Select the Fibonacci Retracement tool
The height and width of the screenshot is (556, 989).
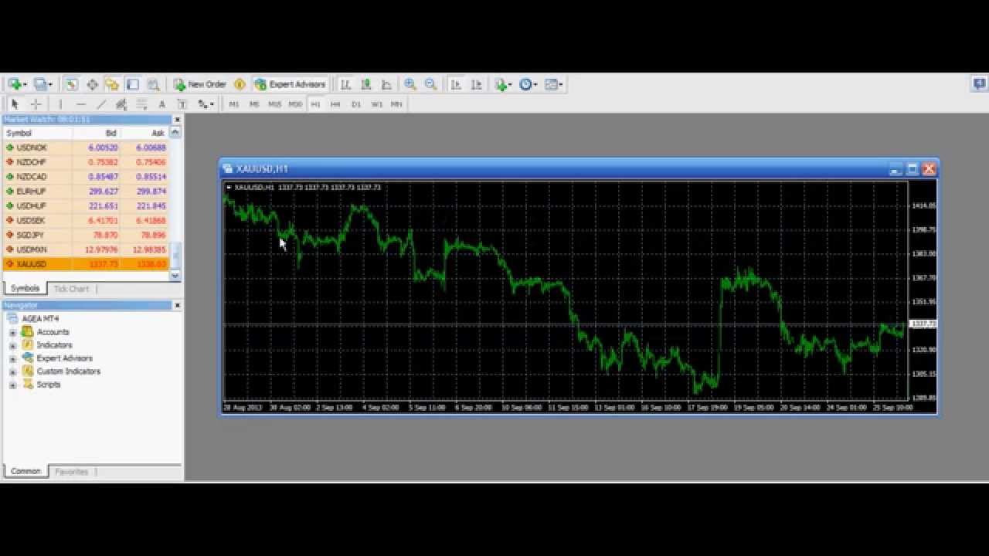[x=142, y=103]
